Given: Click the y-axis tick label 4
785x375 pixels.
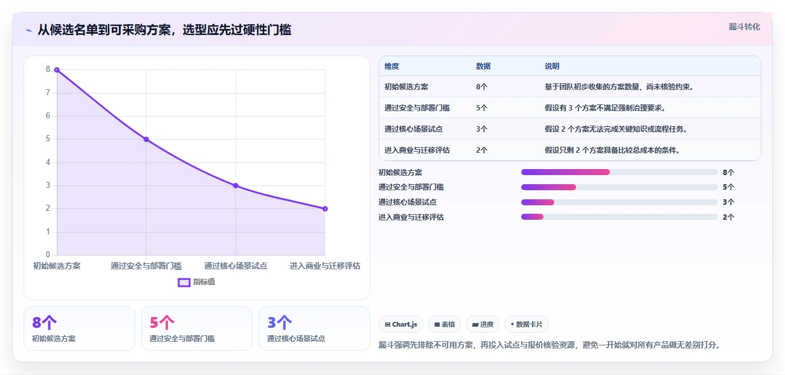Looking at the screenshot, I should coord(48,162).
